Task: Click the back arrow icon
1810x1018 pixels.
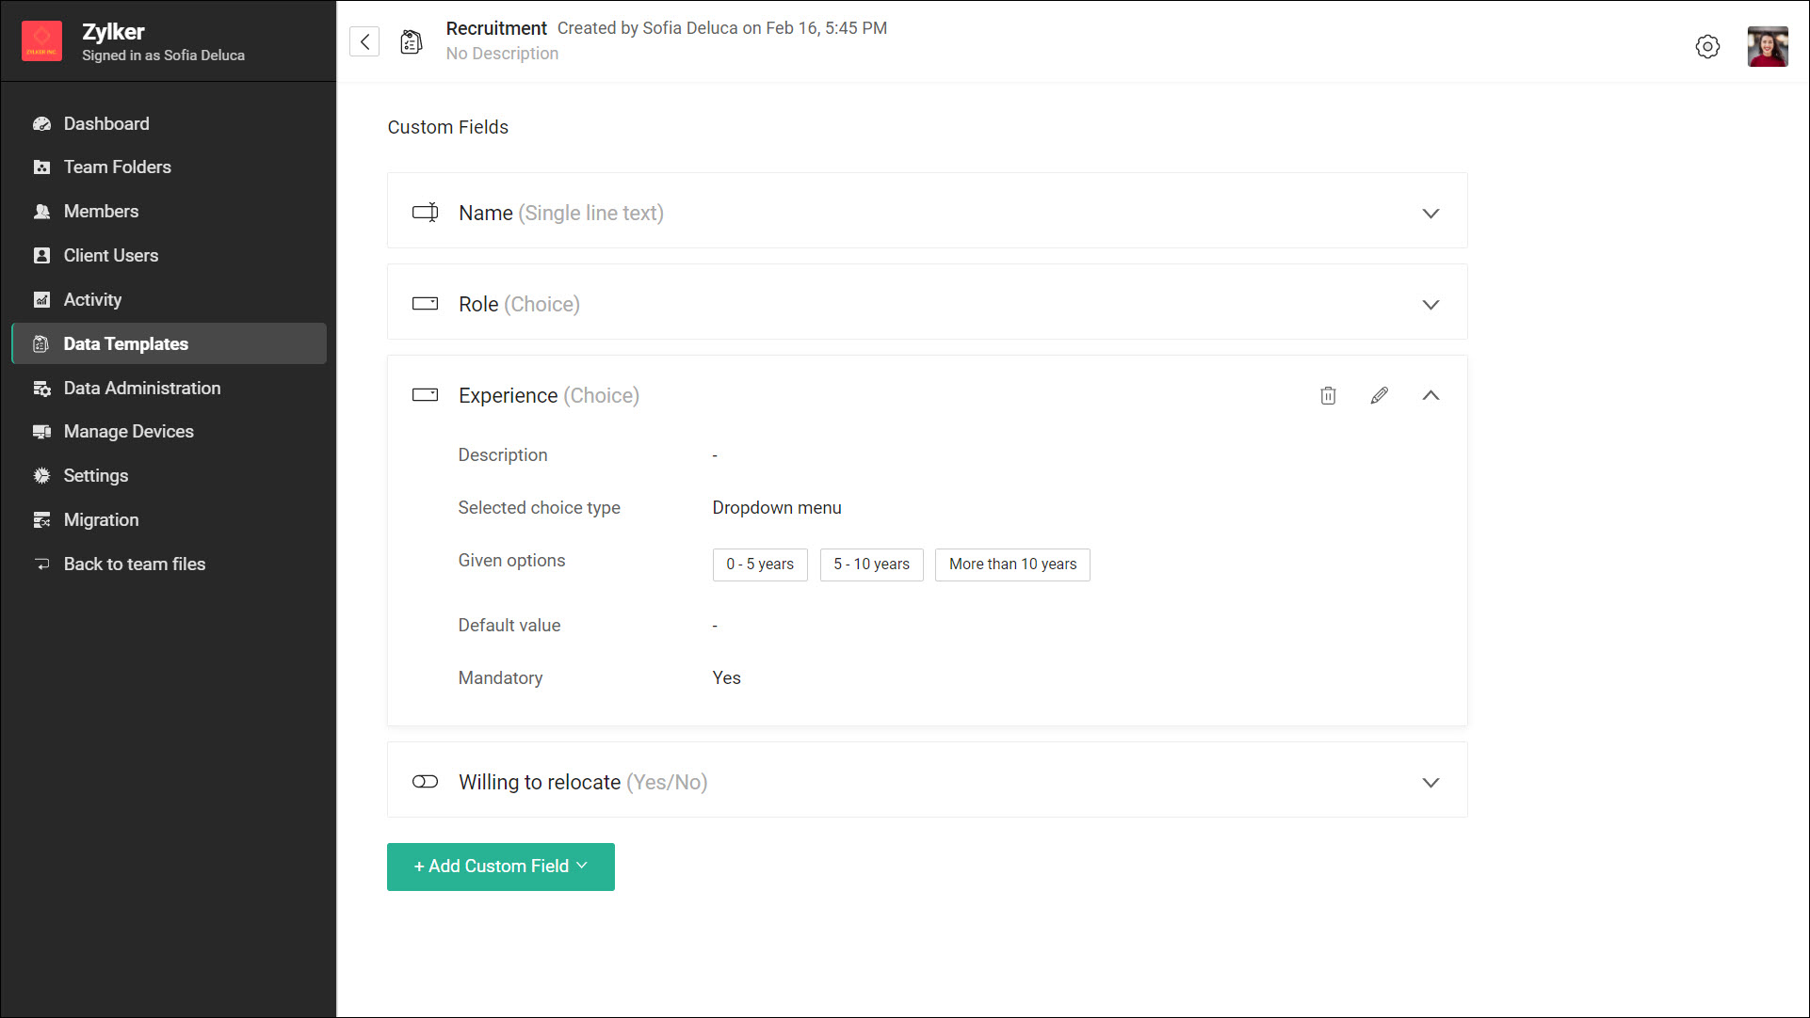Action: pyautogui.click(x=364, y=41)
